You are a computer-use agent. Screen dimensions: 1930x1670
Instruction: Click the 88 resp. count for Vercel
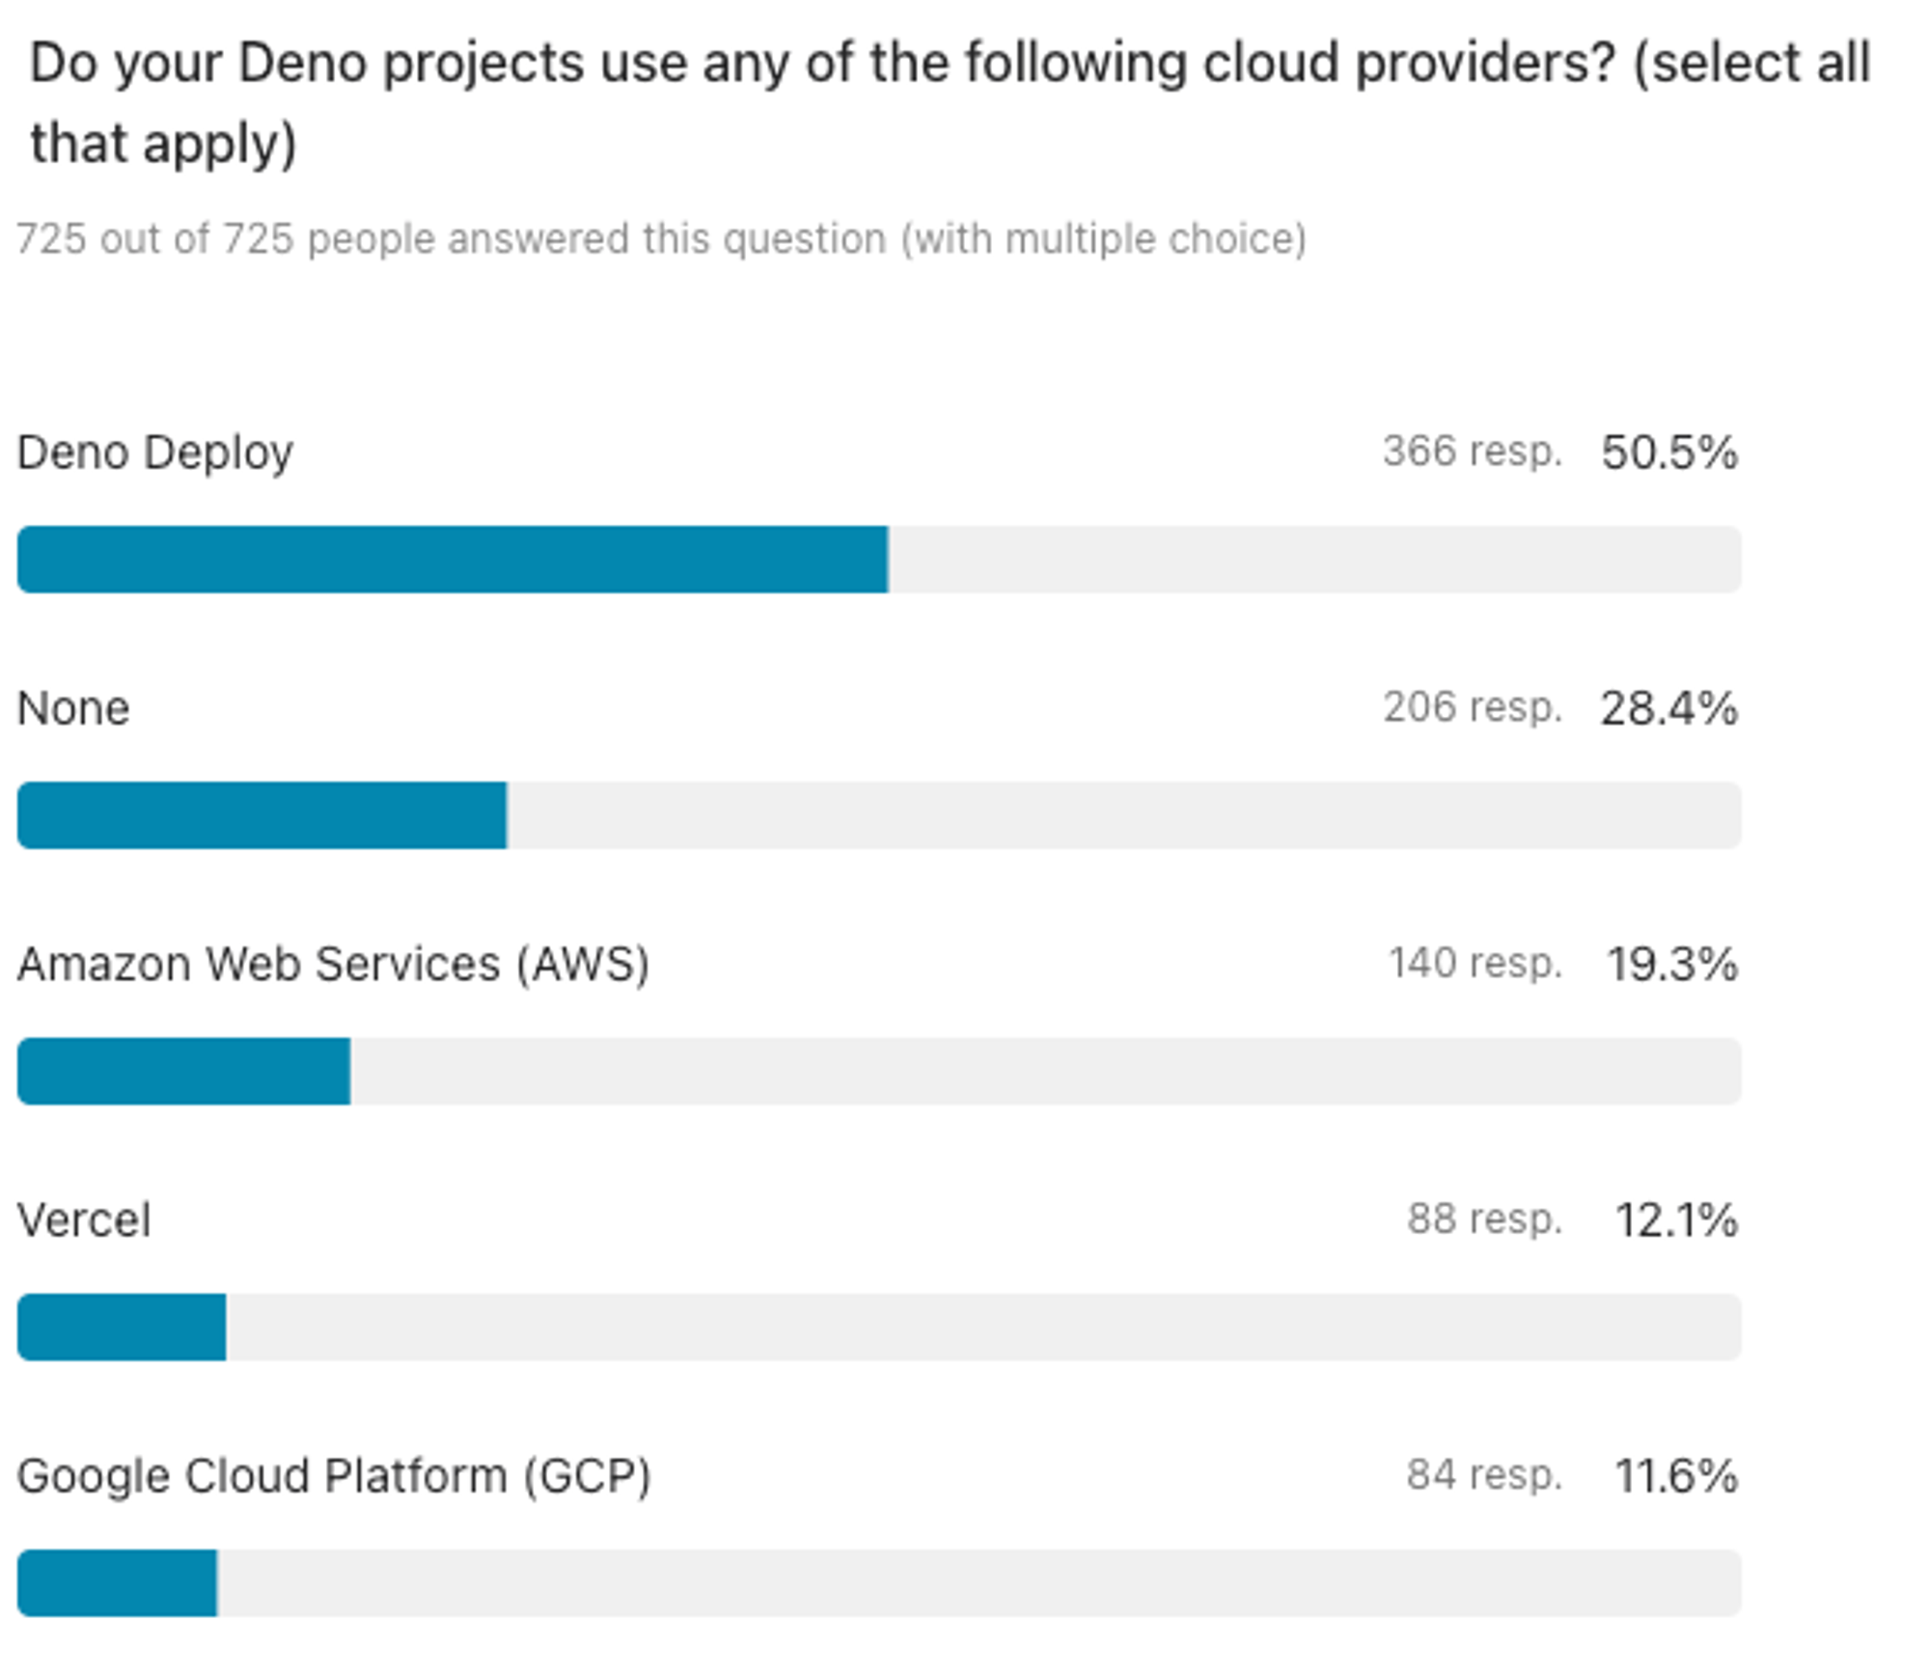pyautogui.click(x=1486, y=1218)
